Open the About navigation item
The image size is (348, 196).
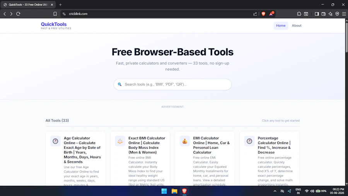click(x=297, y=26)
